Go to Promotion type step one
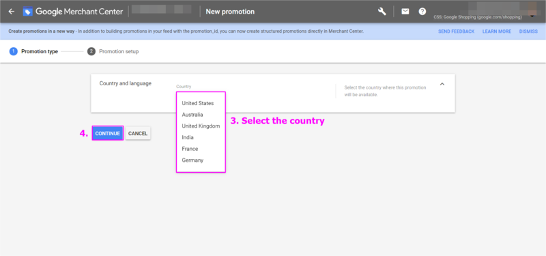This screenshot has width=546, height=256. point(33,52)
